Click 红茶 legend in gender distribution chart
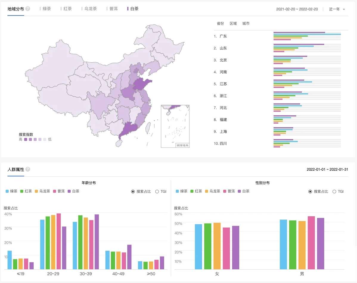This screenshot has width=357, height=283. pyautogui.click(x=196, y=191)
